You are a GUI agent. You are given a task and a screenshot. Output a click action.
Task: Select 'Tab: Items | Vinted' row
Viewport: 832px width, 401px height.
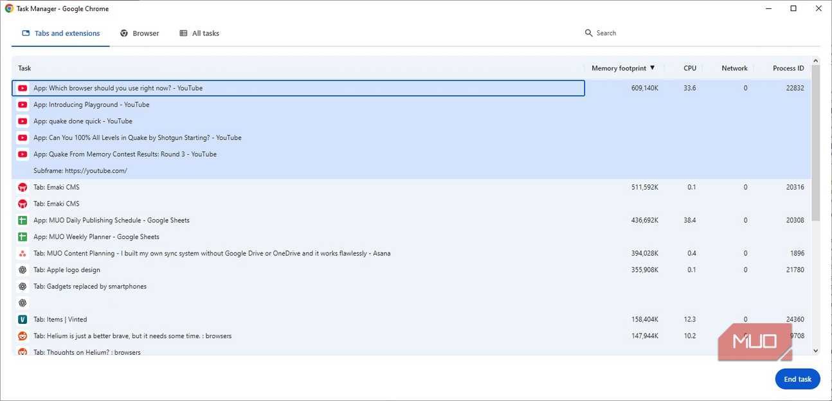click(411, 319)
